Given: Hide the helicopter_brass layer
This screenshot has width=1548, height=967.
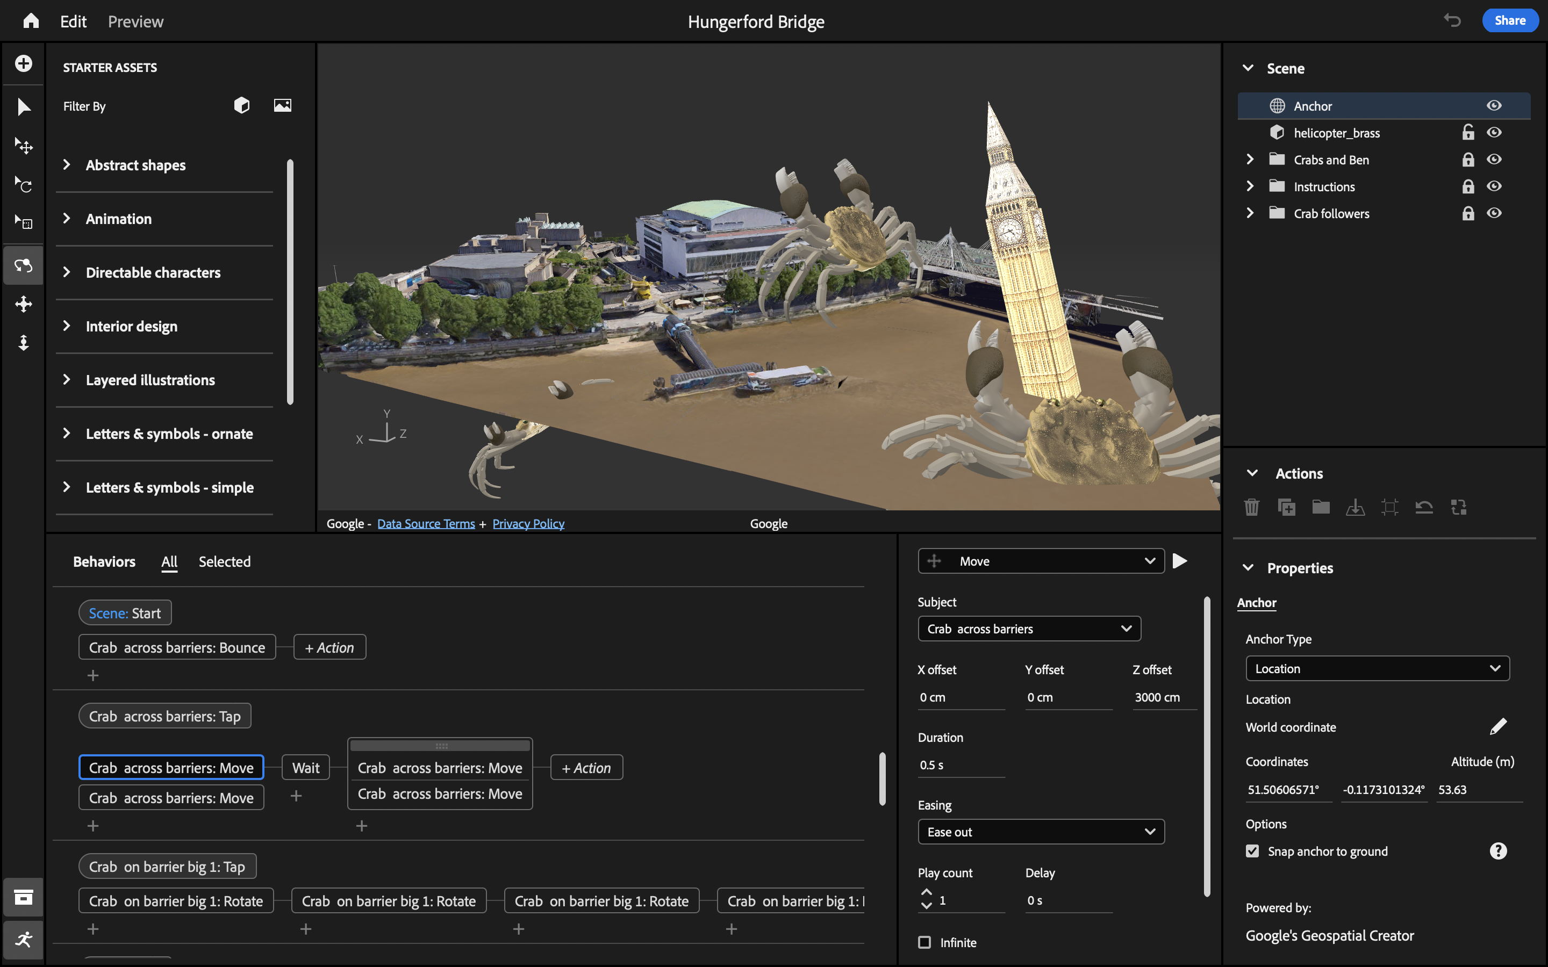Looking at the screenshot, I should click(1494, 133).
